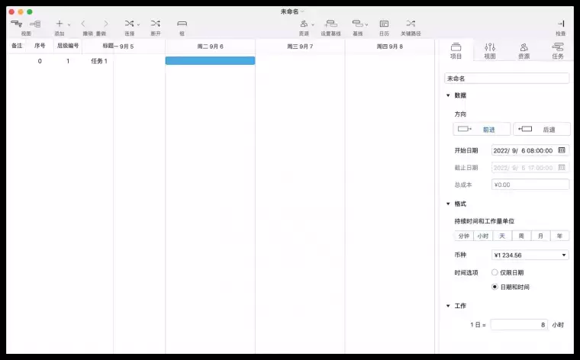The width and height of the screenshot is (580, 360).
Task: Open dropdown arrow next to 添加
Action: [69, 24]
